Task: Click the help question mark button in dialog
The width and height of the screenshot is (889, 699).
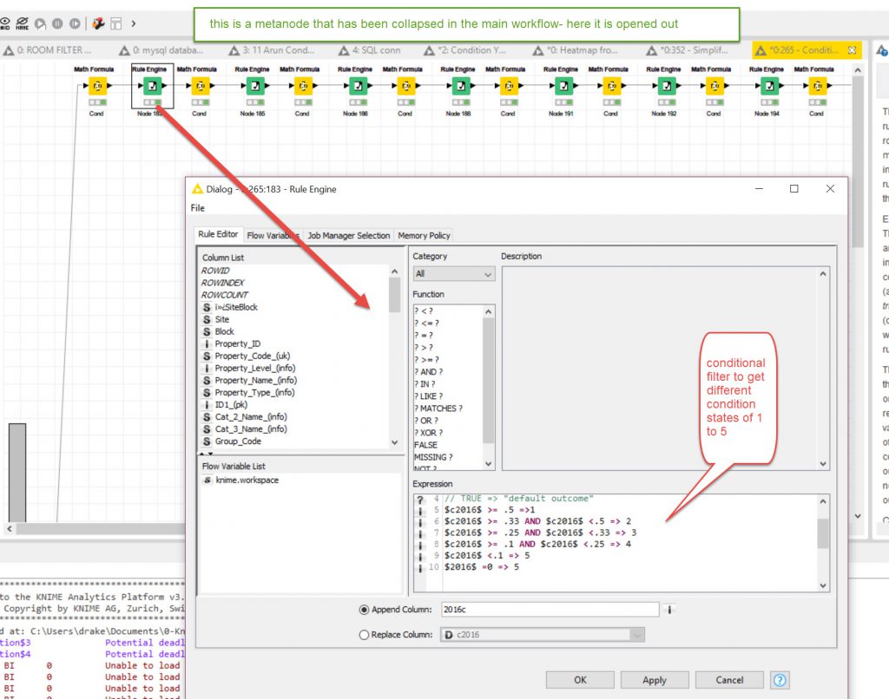Action: [780, 680]
